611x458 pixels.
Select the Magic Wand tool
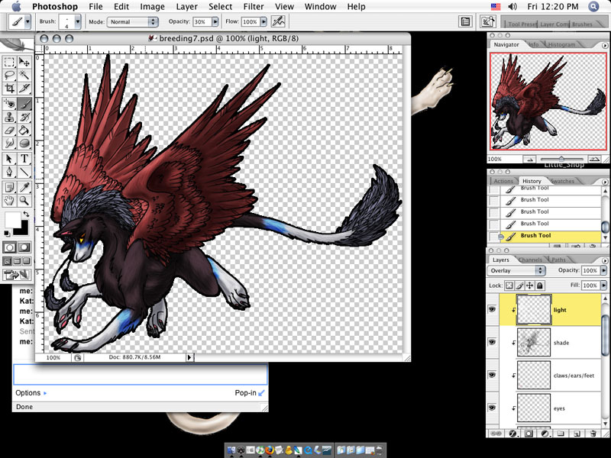(x=24, y=75)
